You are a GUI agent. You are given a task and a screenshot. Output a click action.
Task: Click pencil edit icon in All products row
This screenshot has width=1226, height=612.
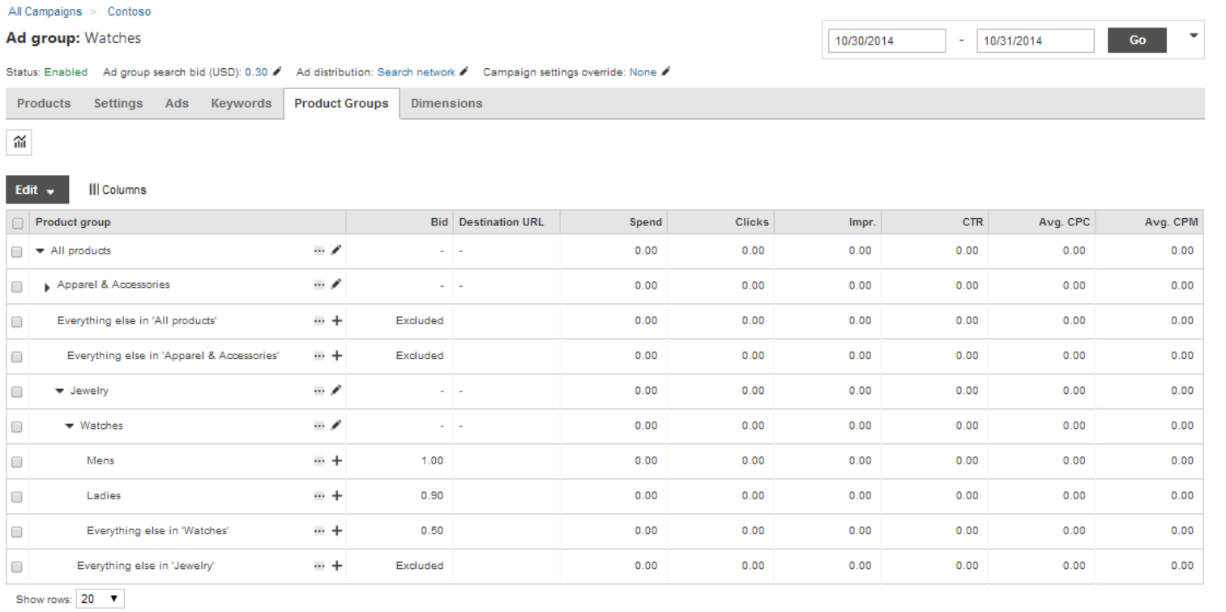pos(336,250)
